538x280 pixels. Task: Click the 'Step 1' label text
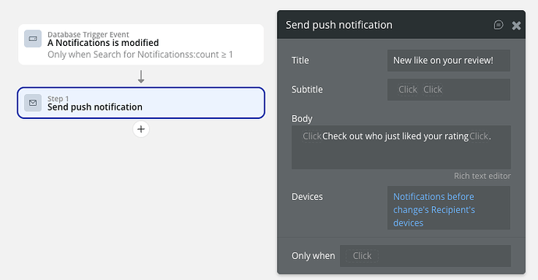[58, 99]
